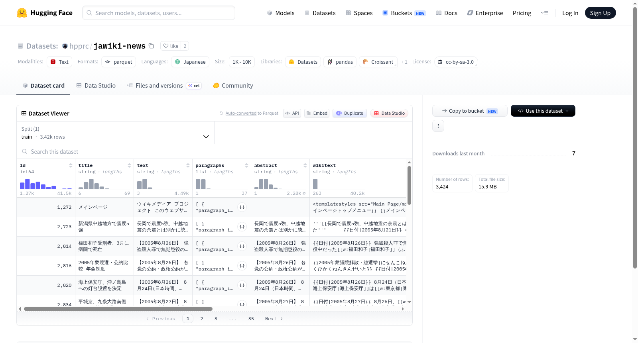Open Docs in the navigation
The image size is (638, 343).
click(447, 13)
